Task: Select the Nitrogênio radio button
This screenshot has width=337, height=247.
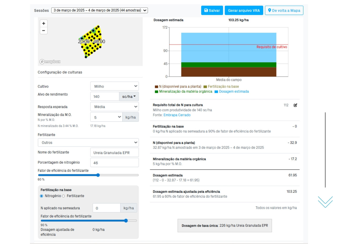Action: (41, 196)
